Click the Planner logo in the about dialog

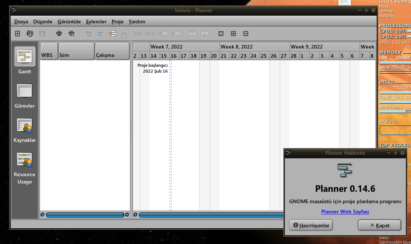click(x=344, y=170)
